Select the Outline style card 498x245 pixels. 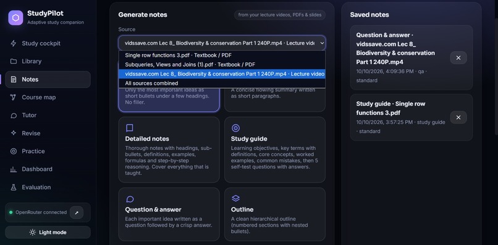tap(275, 214)
